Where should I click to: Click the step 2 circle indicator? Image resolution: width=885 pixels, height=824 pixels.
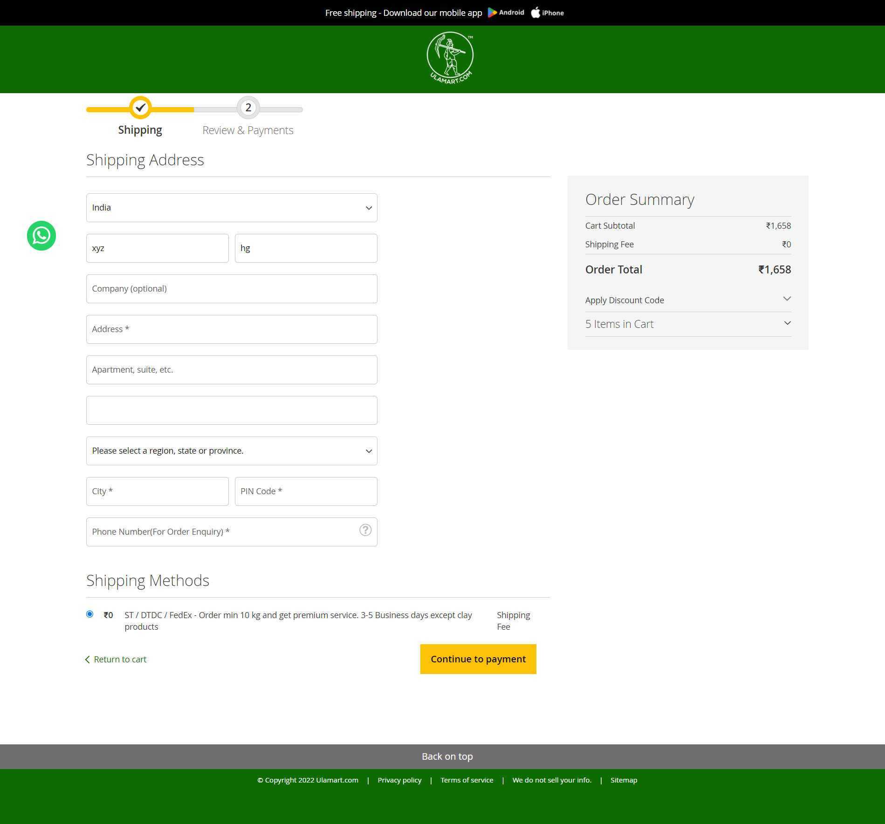[247, 108]
